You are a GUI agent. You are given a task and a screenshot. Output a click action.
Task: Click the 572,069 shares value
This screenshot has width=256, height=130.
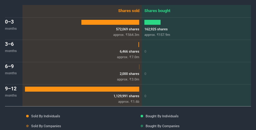(128, 29)
